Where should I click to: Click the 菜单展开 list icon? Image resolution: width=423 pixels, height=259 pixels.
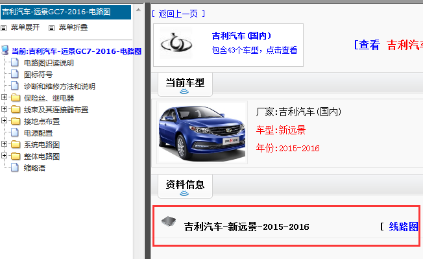point(3,28)
